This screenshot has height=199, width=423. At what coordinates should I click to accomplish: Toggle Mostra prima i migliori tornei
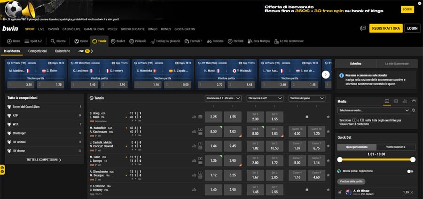point(410,171)
